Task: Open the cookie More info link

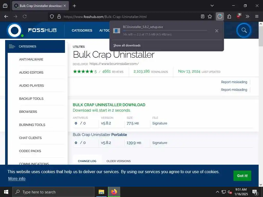Action: click(17, 179)
